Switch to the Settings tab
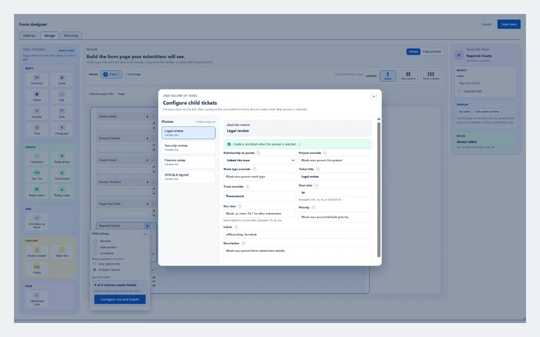 pos(29,36)
